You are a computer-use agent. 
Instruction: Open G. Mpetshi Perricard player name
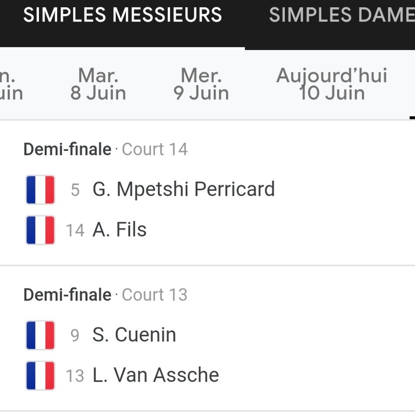(184, 189)
